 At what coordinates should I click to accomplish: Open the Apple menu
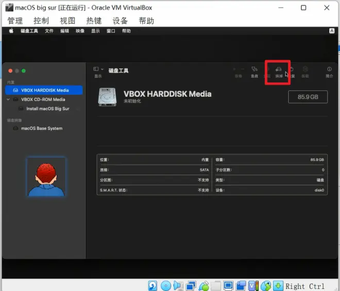tap(11, 31)
